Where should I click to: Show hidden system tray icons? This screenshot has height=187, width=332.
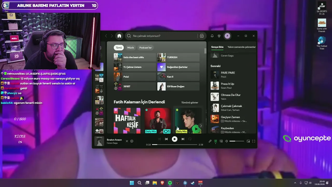[295, 183]
